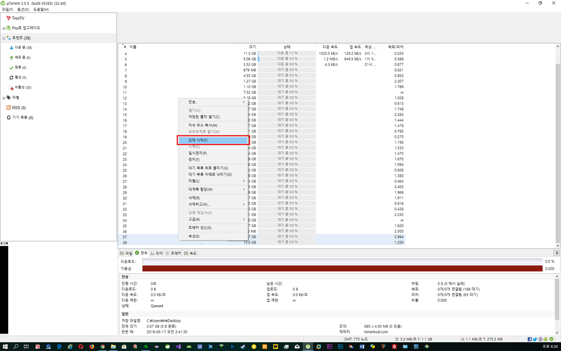Collapse the 토렌트 (38) tree node

tap(4, 38)
